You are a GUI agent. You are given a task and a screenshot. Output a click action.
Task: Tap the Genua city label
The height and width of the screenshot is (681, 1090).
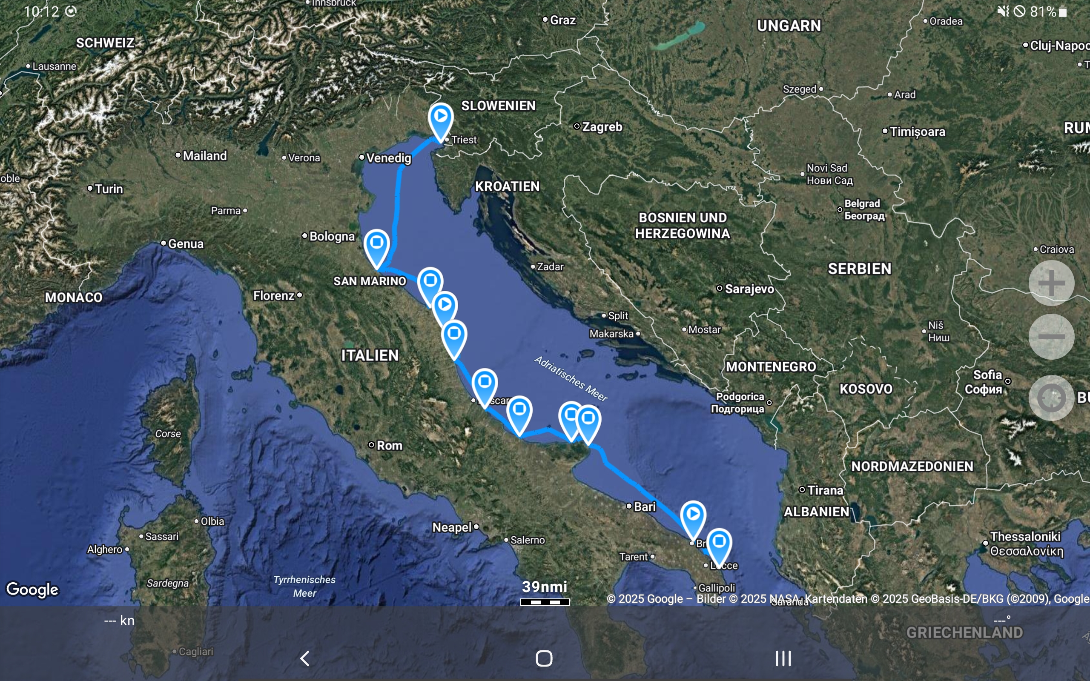[186, 243]
